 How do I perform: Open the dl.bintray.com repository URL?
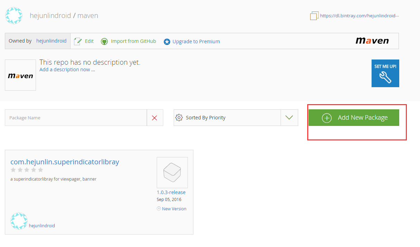(x=359, y=16)
